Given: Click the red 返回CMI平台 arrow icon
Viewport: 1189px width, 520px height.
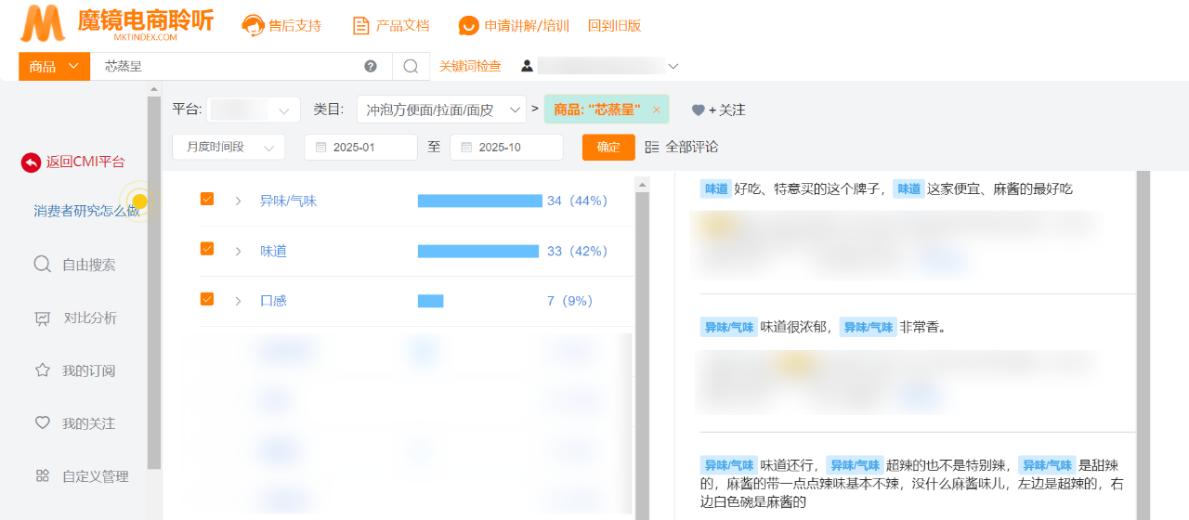Looking at the screenshot, I should click(x=31, y=162).
